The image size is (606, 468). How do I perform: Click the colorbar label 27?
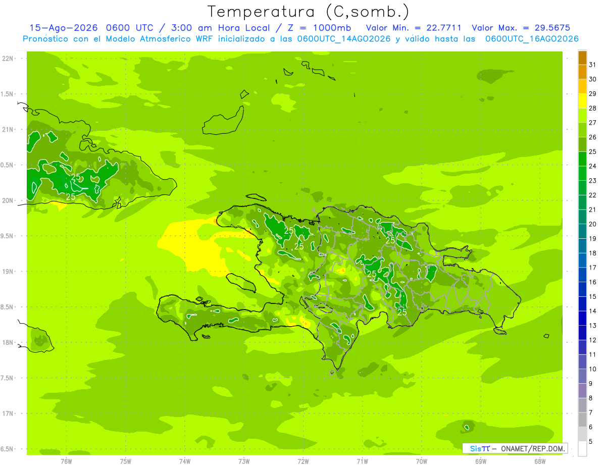592,123
